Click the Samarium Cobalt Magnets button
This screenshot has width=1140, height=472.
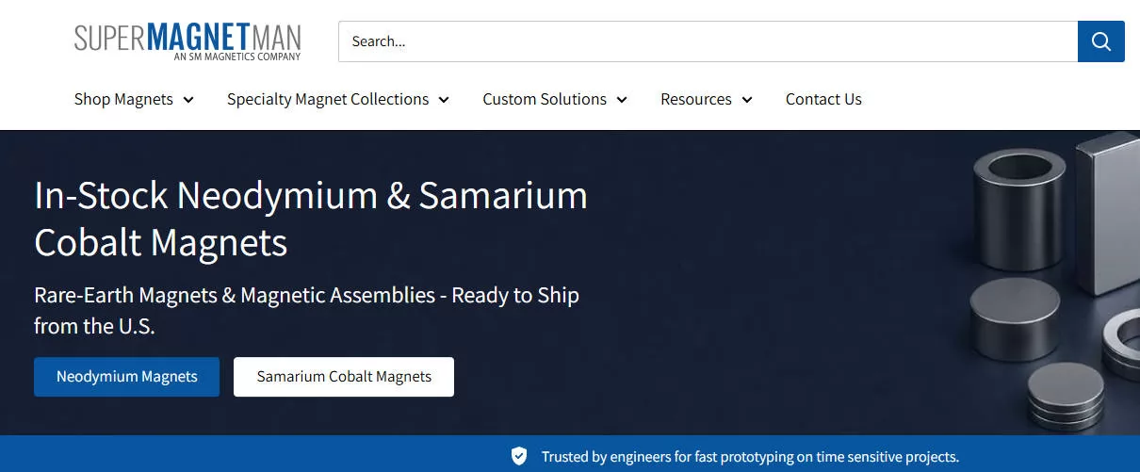point(344,377)
